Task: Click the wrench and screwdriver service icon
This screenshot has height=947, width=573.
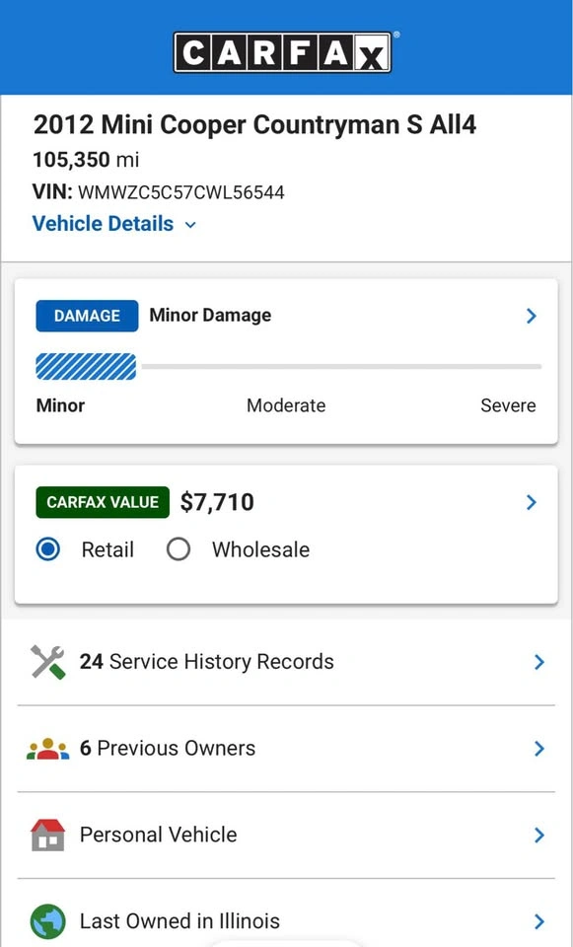Action: [x=47, y=662]
